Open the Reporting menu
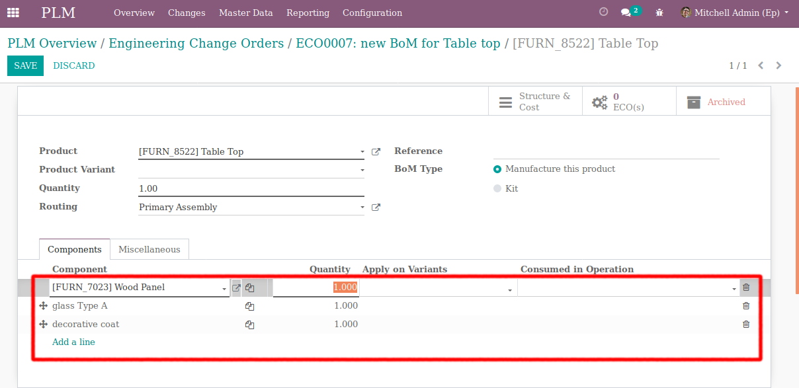 click(x=308, y=13)
